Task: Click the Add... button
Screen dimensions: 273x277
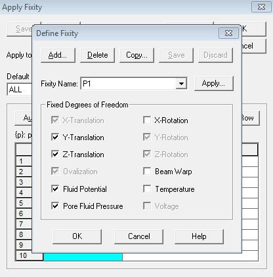Action: click(58, 55)
